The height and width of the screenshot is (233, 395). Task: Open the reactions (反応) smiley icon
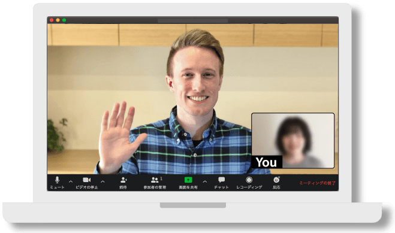276,180
